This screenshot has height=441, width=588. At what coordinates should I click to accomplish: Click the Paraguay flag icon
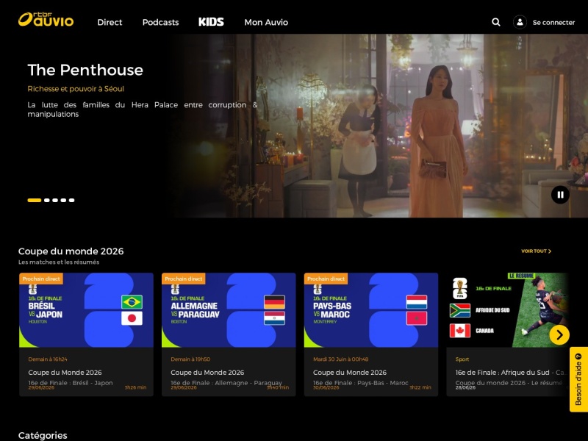tap(274, 318)
